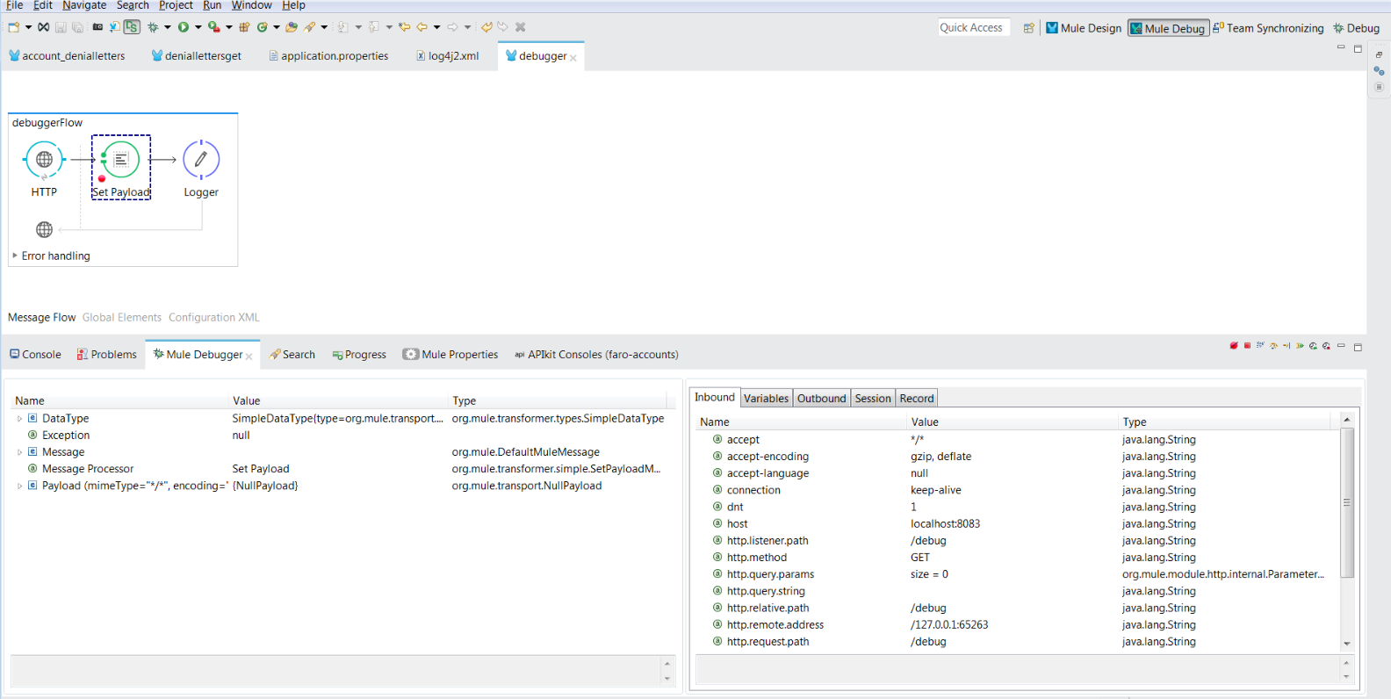The height and width of the screenshot is (699, 1391).
Task: Open the Window menu
Action: coord(251,5)
